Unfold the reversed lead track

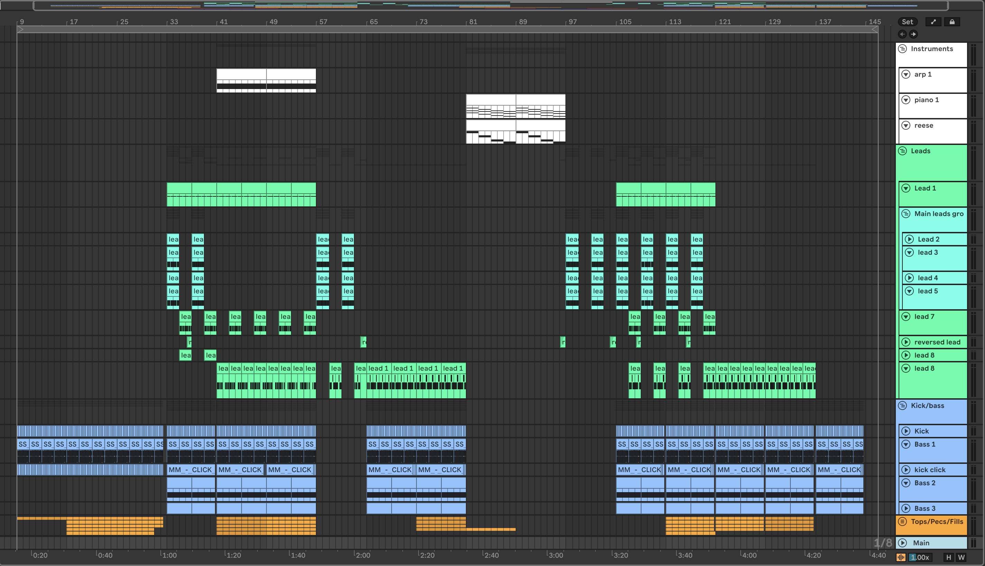click(906, 342)
